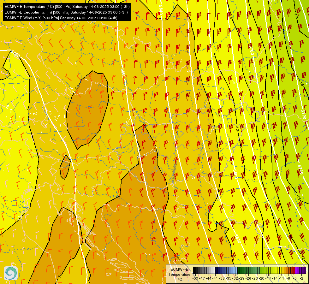
Task: Click the 5820 geopotential contour label
Action: point(237,239)
